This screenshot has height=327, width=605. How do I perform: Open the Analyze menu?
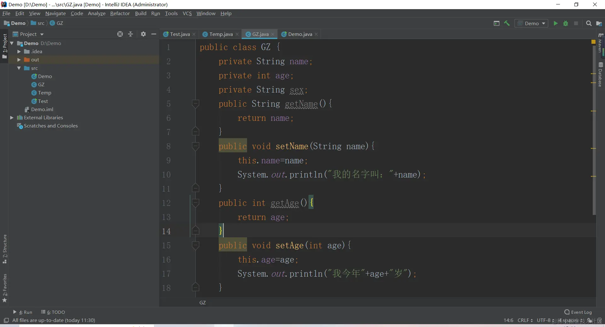[x=96, y=13]
